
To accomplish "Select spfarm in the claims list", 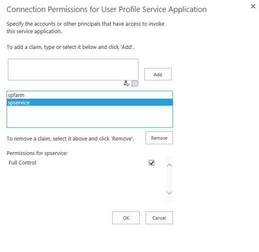I will tap(90, 95).
